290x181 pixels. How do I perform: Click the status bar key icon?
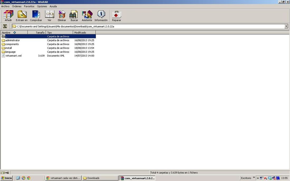click(x=7, y=173)
